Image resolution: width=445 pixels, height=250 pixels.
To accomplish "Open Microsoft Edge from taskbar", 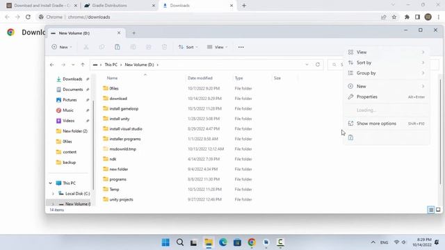I will (223, 242).
